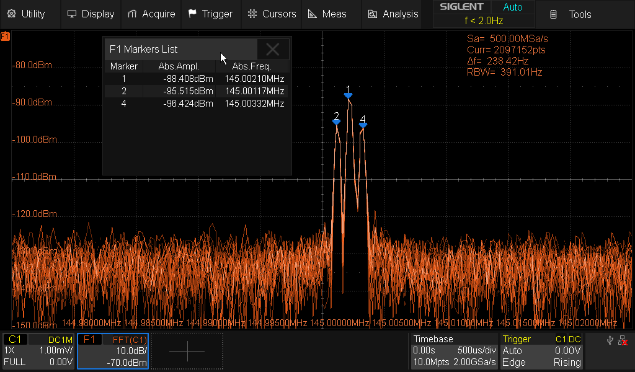Click the C1 DC trigger source label

pyautogui.click(x=568, y=340)
